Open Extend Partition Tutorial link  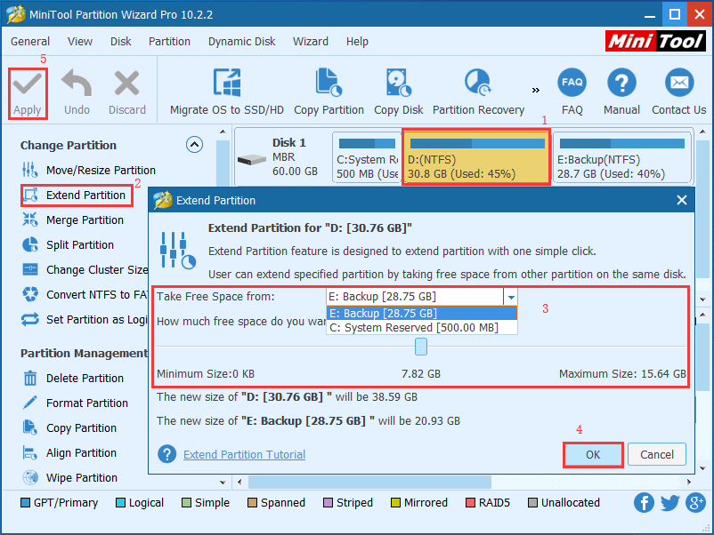[244, 454]
